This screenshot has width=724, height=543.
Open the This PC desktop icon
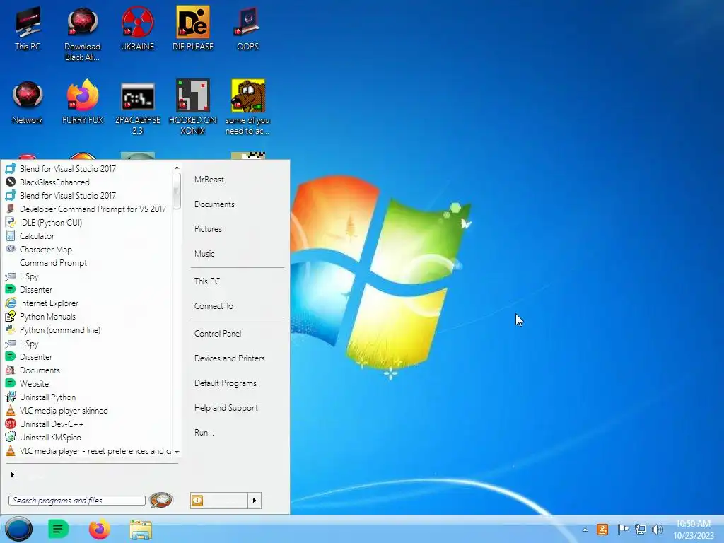(x=28, y=28)
